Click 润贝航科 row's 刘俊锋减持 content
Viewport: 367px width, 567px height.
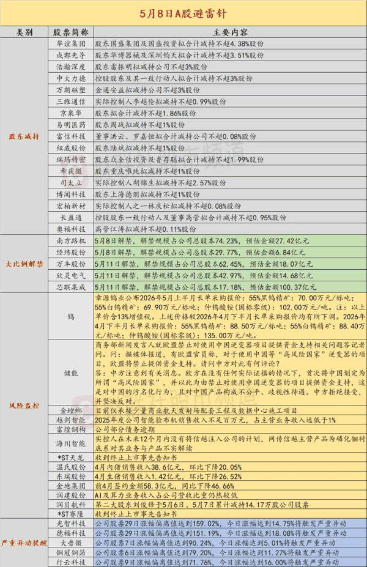click(x=202, y=505)
